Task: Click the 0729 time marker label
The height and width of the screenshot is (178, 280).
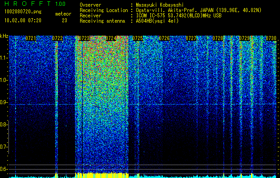Action: [244, 38]
